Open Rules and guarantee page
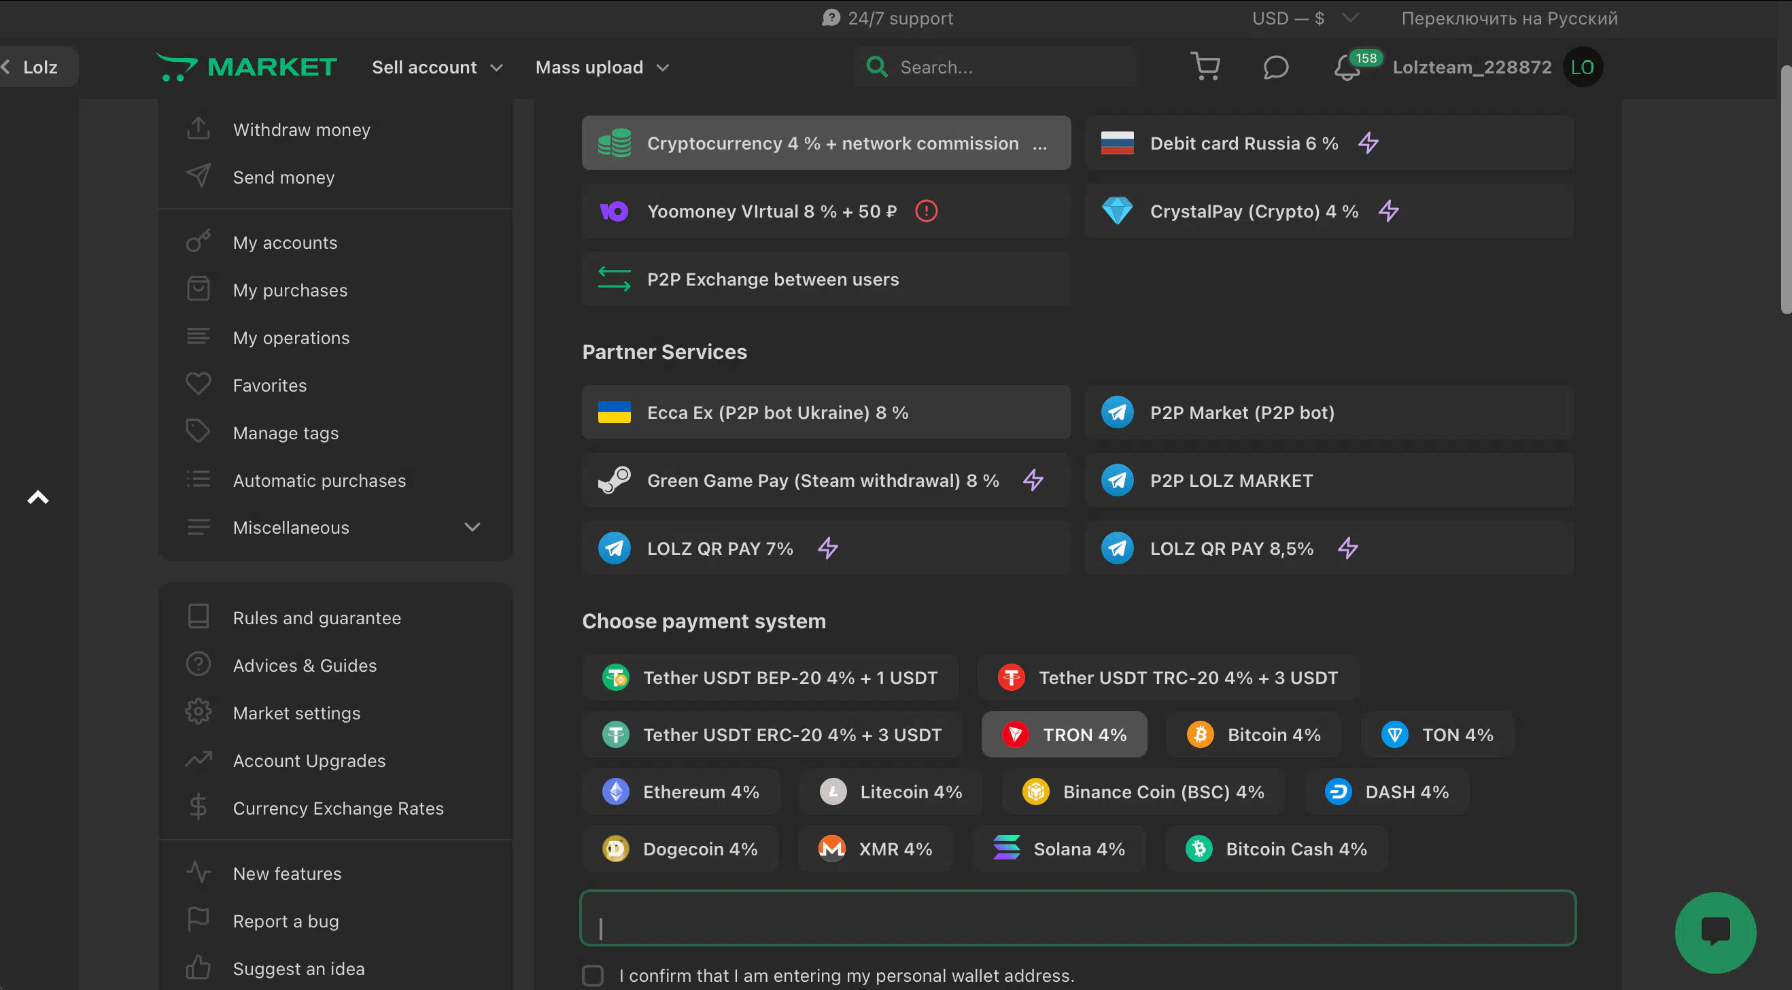This screenshot has height=990, width=1792. [317, 617]
